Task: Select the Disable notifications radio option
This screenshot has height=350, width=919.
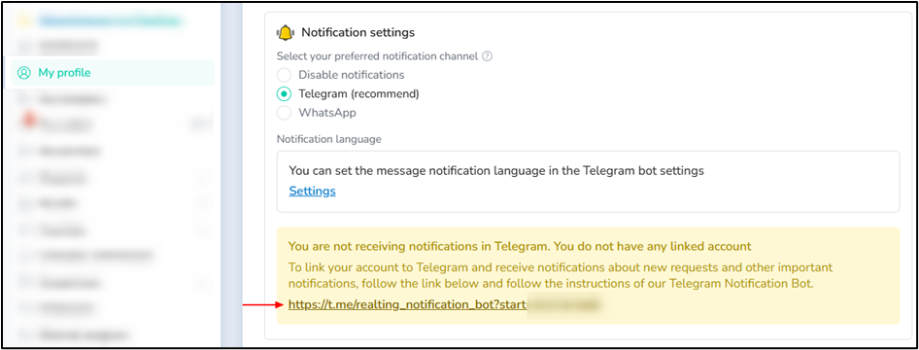Action: [x=284, y=75]
